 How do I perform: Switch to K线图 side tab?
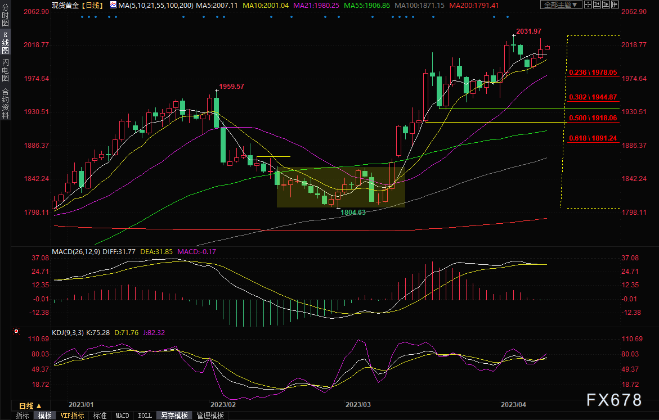tap(6, 42)
